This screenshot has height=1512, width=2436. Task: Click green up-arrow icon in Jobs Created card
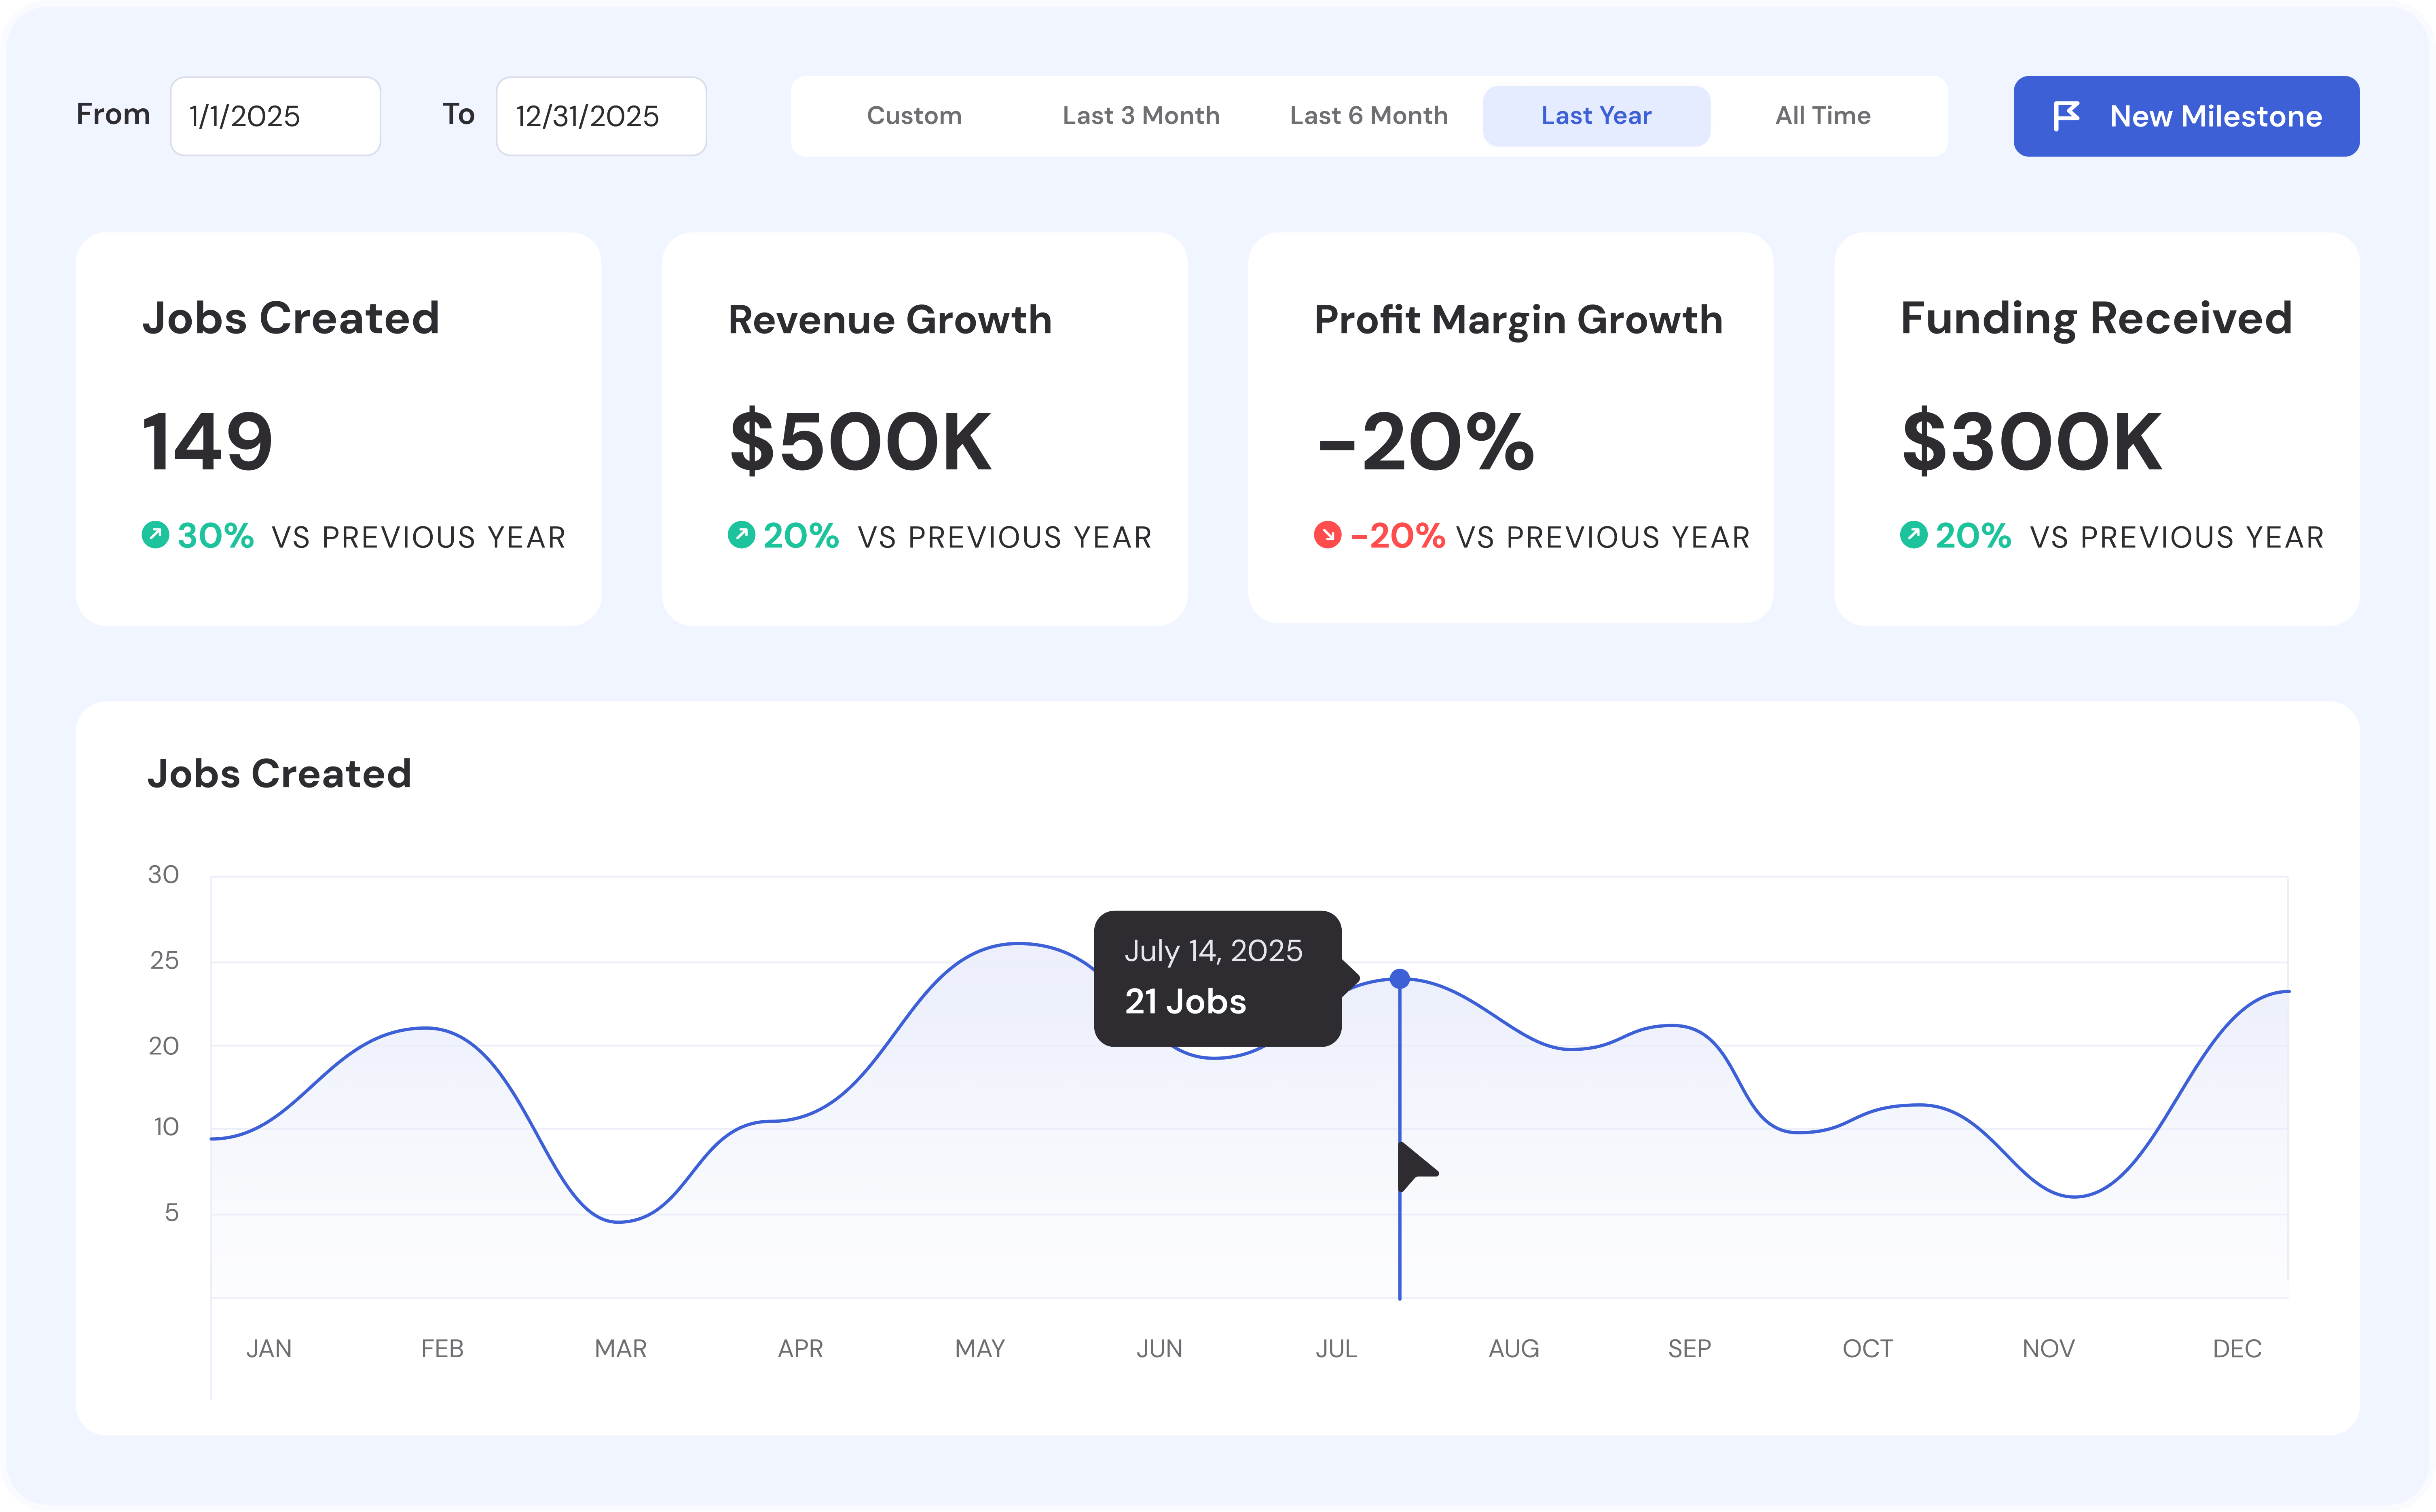pyautogui.click(x=155, y=535)
